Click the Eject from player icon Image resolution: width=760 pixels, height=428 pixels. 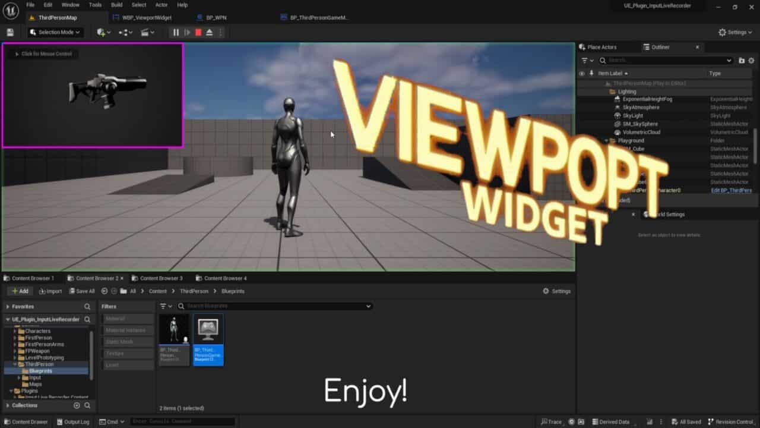[209, 33]
